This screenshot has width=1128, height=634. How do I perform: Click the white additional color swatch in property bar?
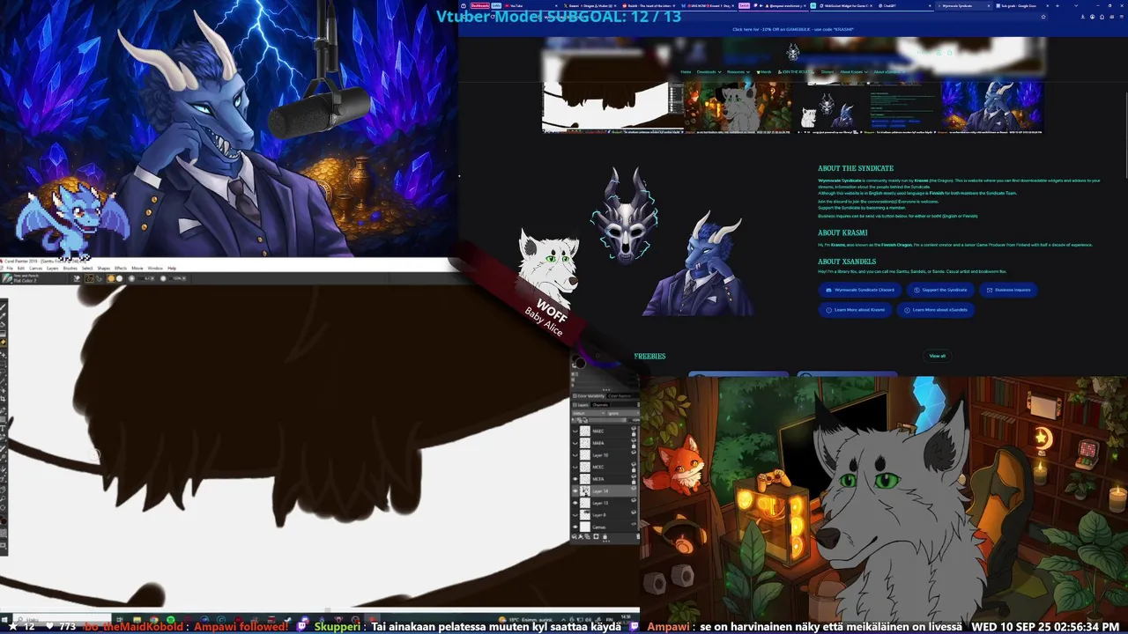point(120,278)
